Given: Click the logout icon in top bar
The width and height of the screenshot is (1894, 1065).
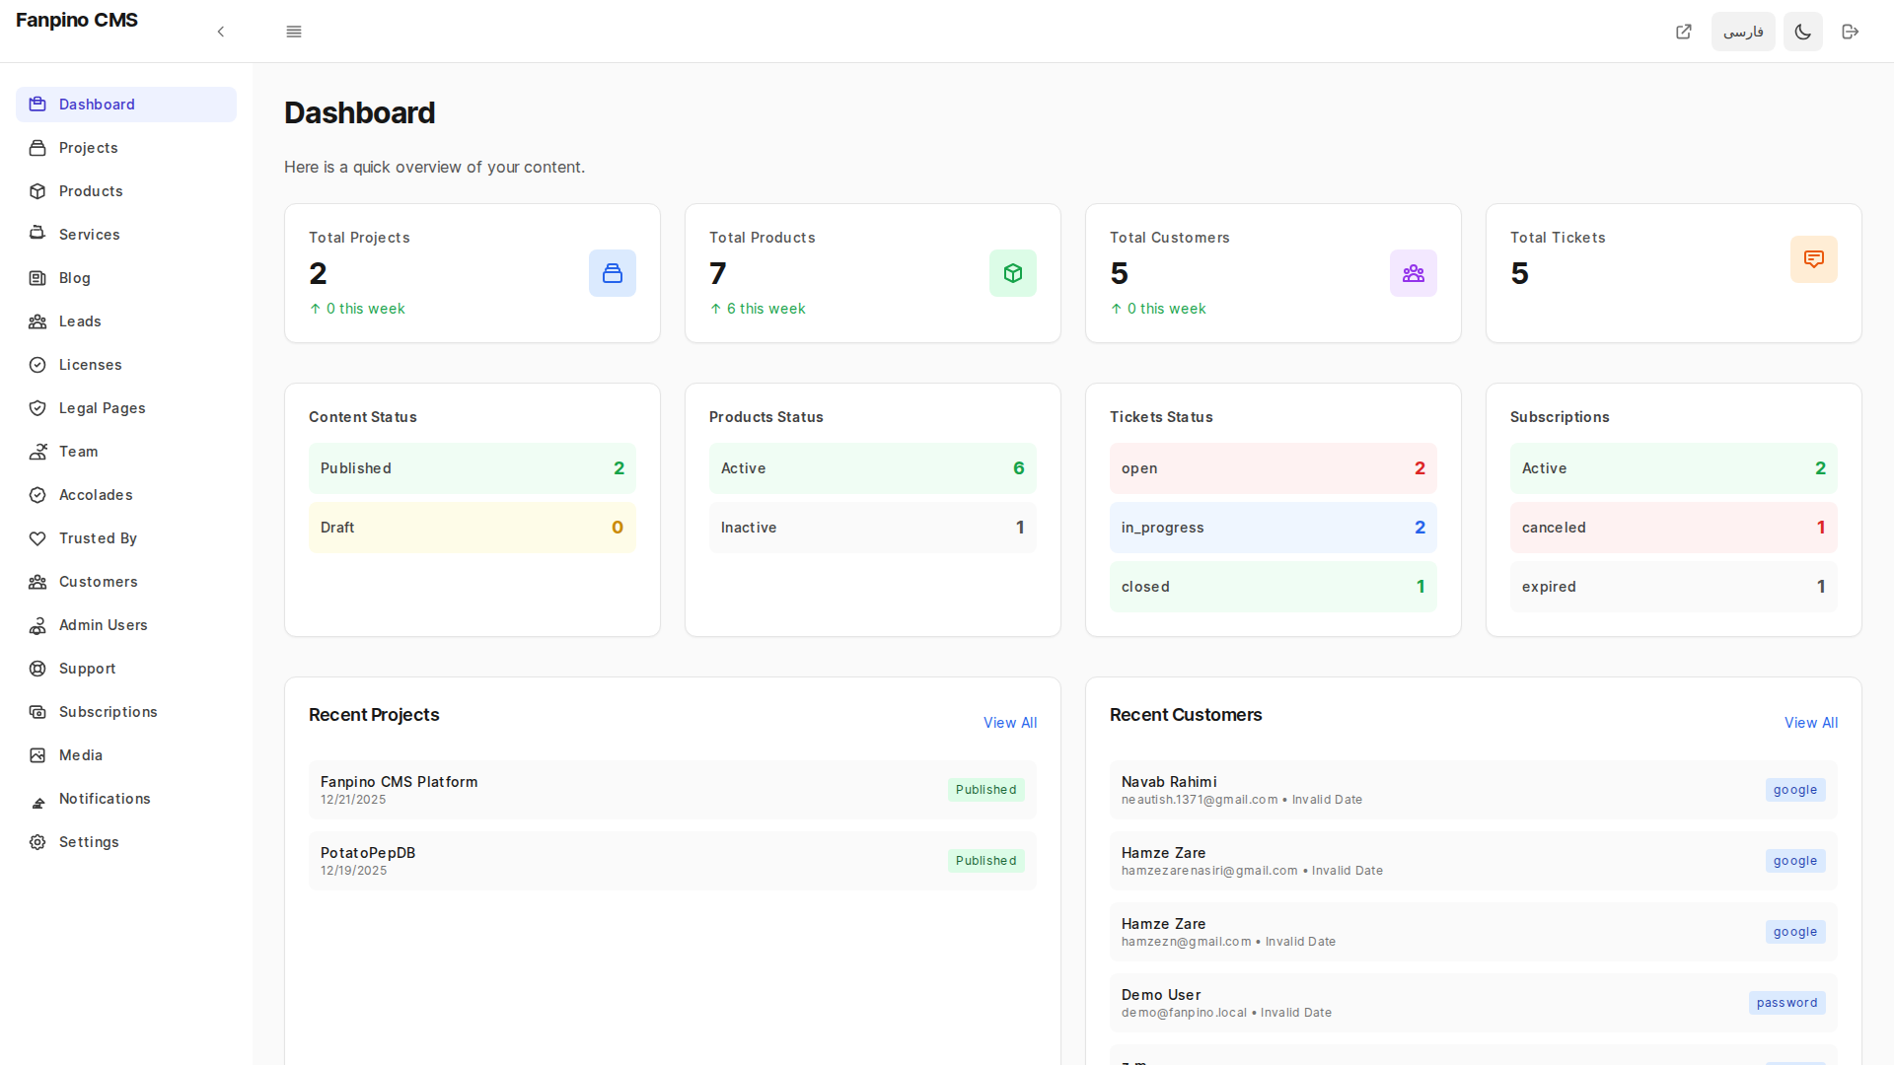Looking at the screenshot, I should [1851, 32].
